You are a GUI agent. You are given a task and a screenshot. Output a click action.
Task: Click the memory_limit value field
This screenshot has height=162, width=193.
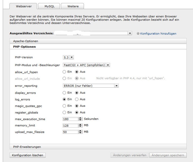click(70, 125)
